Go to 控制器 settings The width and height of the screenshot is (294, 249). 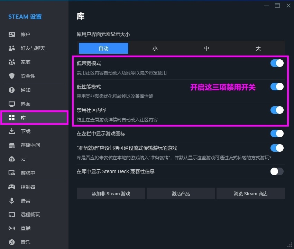[34, 187]
